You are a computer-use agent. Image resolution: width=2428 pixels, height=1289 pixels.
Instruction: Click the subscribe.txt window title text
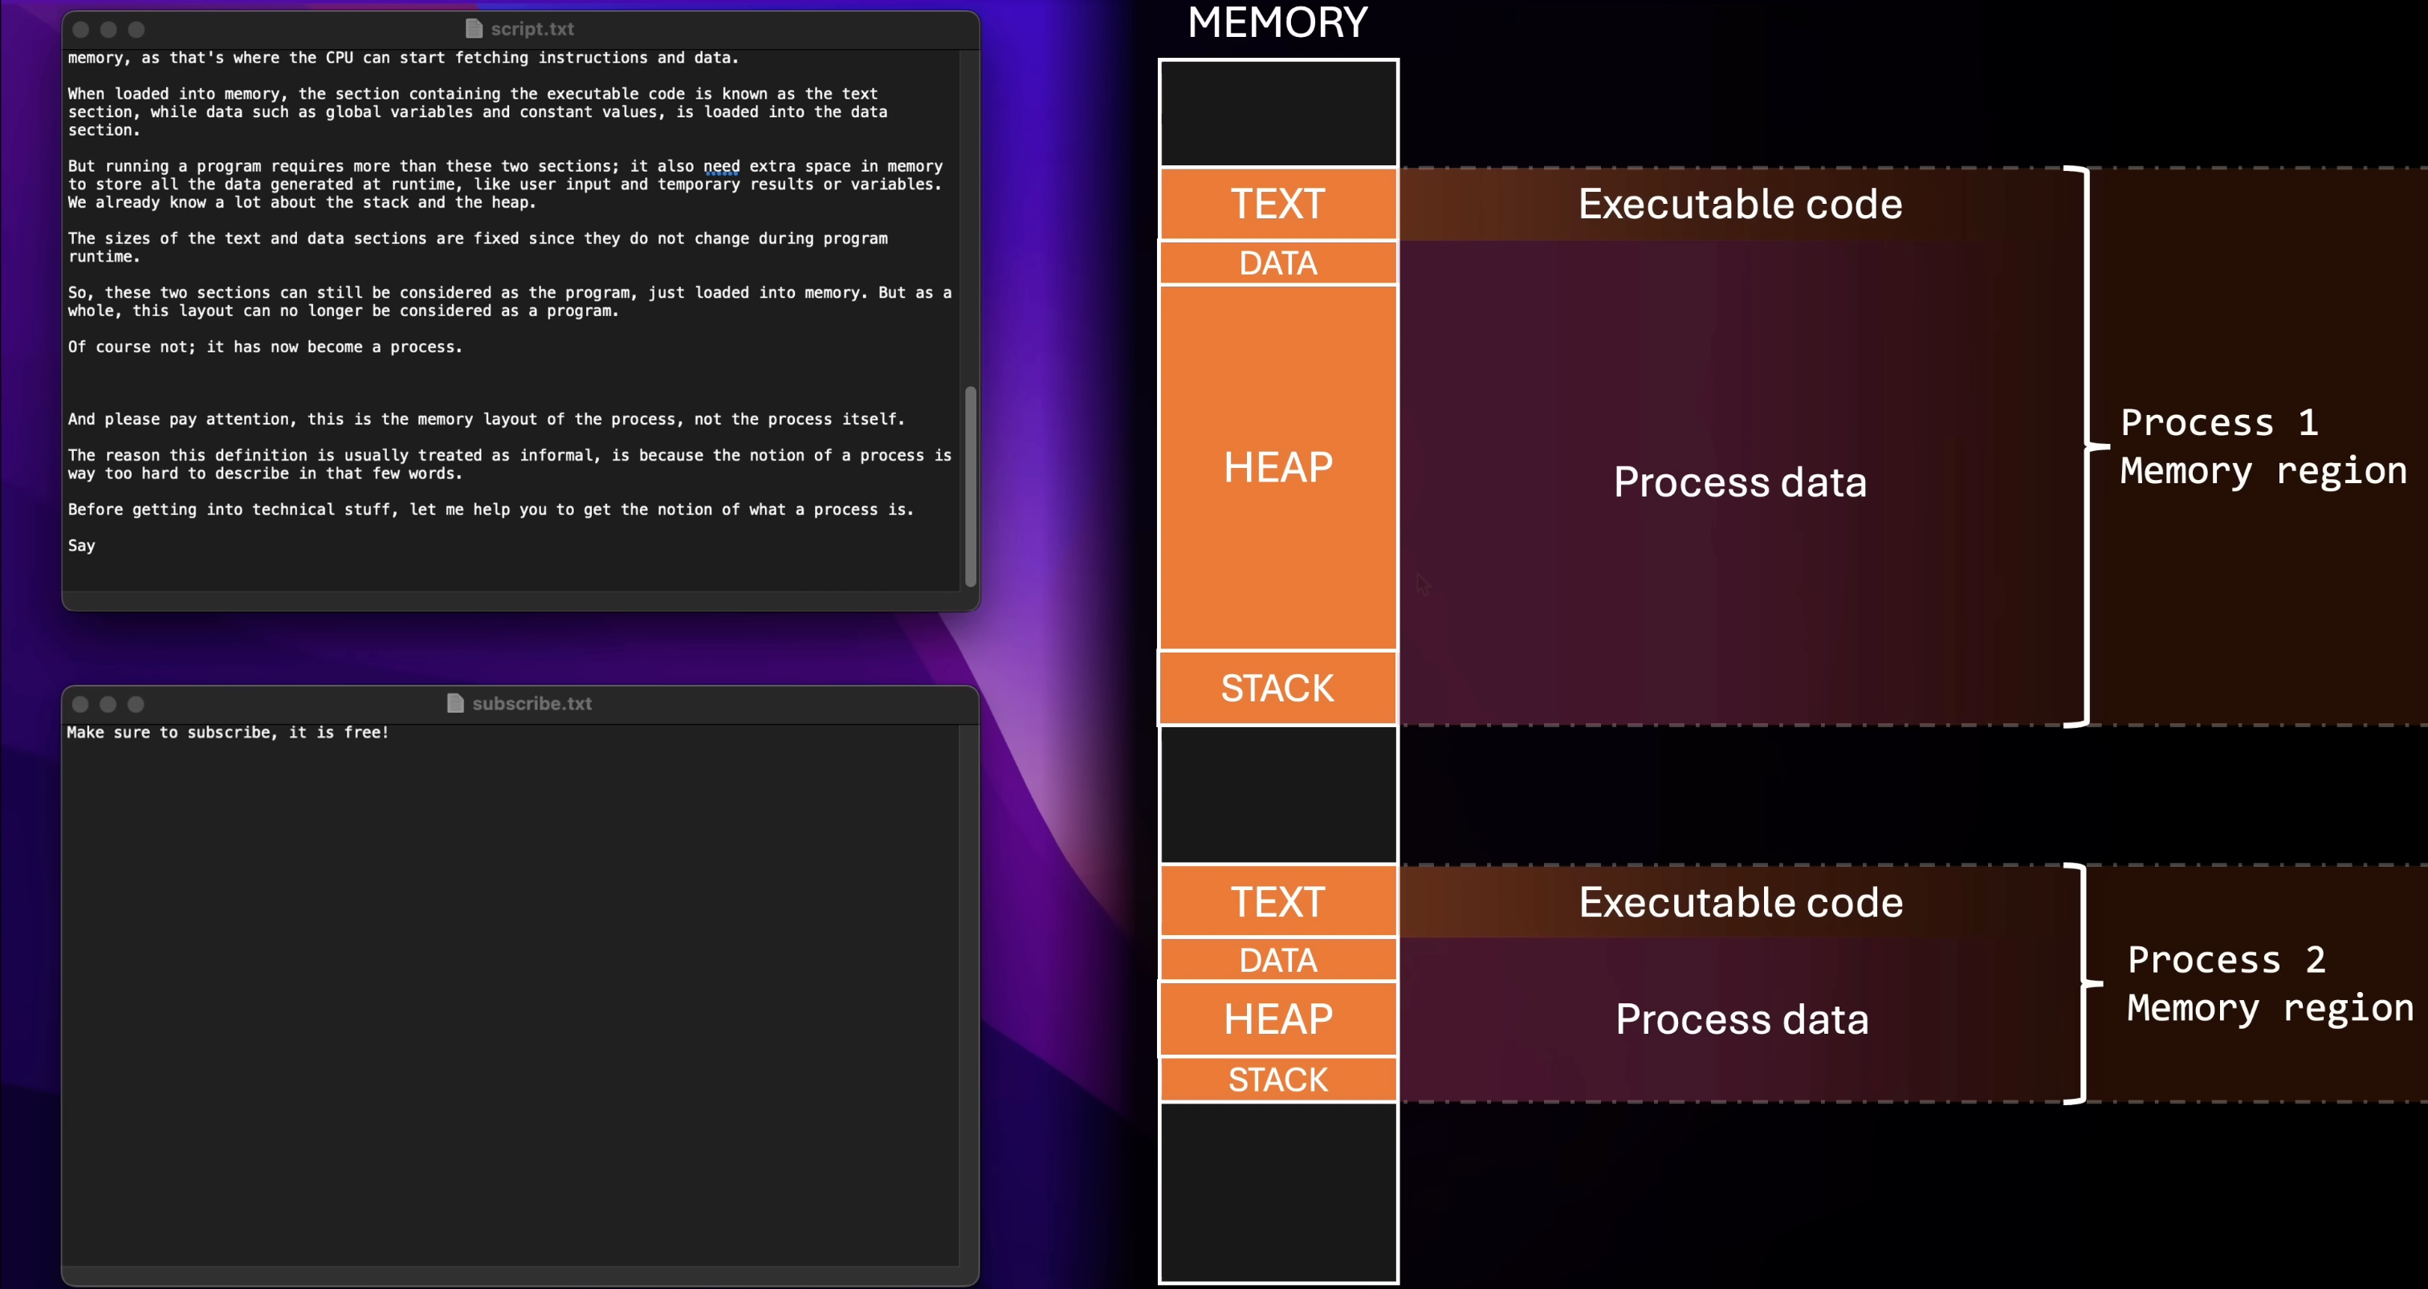[532, 703]
